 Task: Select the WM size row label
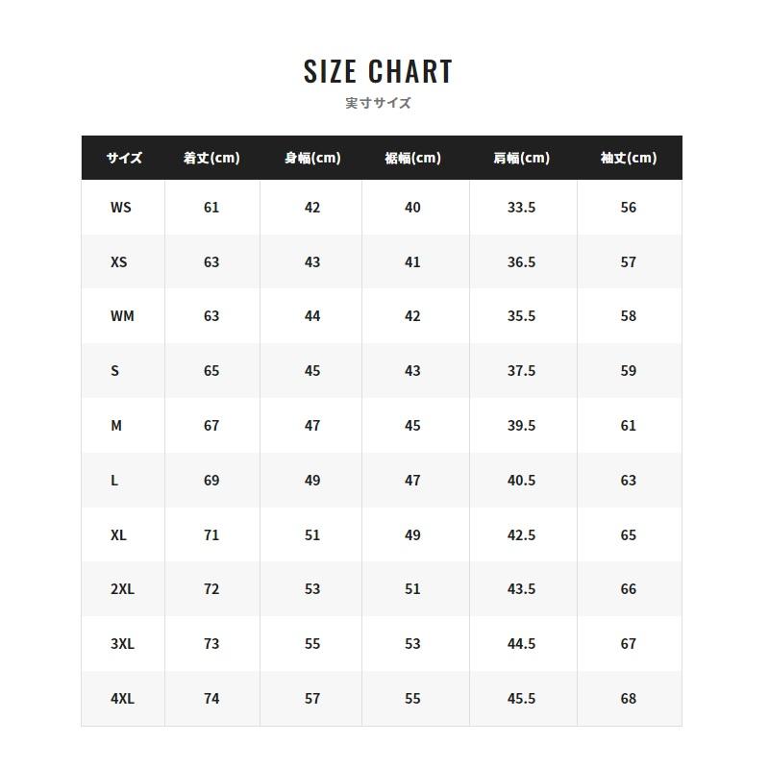tap(122, 316)
